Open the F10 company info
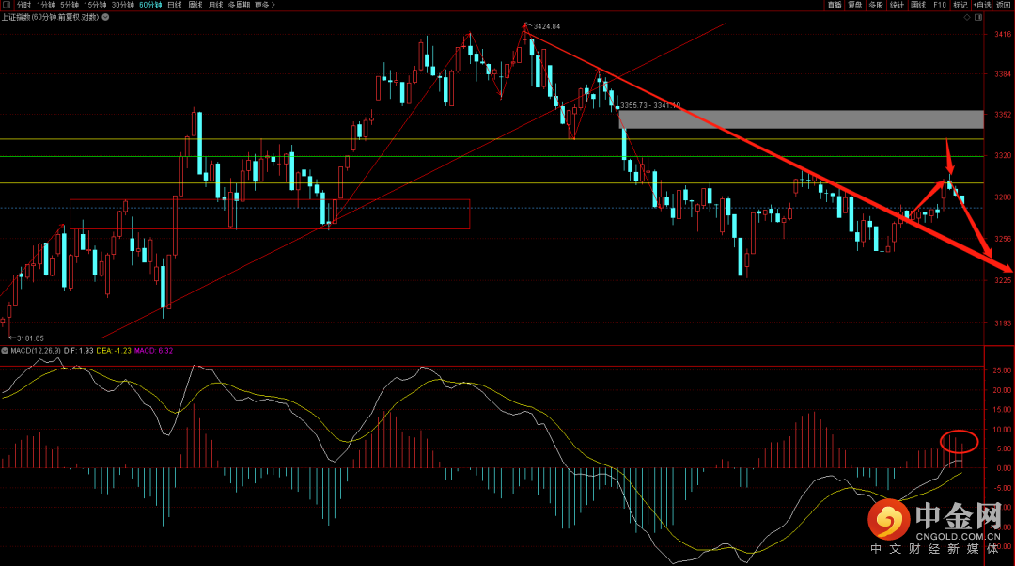 (939, 5)
